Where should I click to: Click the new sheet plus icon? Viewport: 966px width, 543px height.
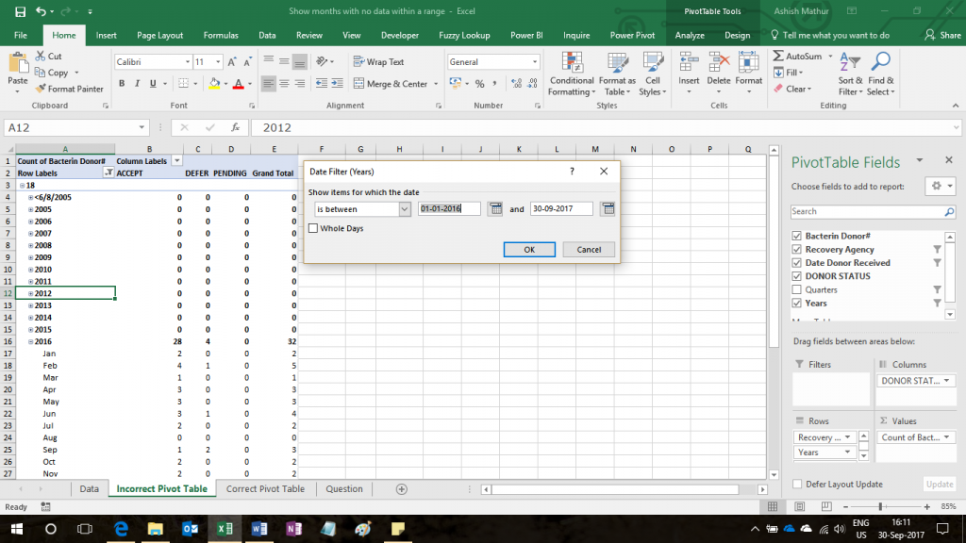pyautogui.click(x=401, y=489)
